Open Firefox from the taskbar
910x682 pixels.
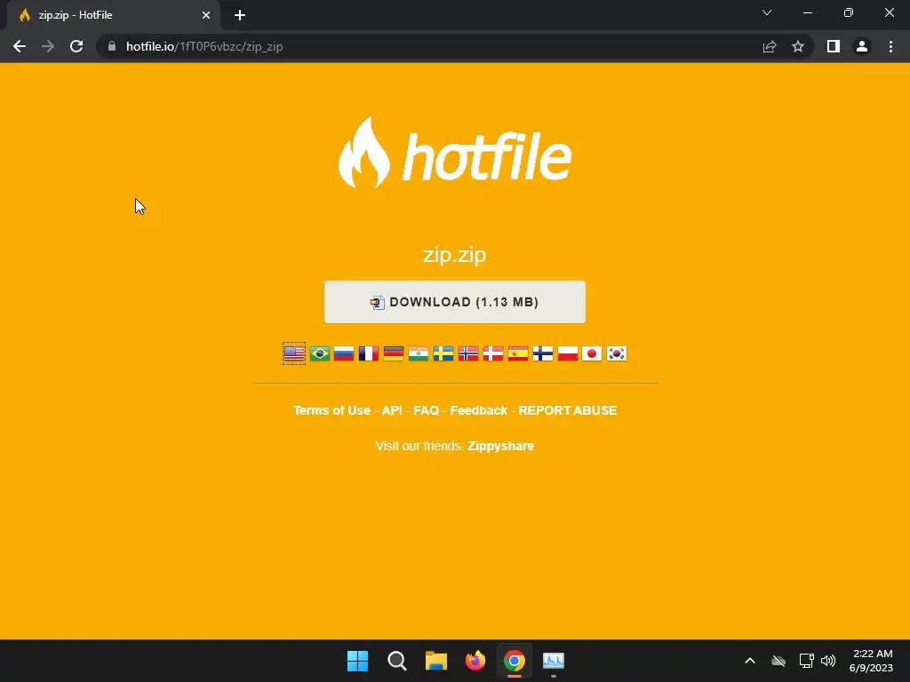[475, 661]
